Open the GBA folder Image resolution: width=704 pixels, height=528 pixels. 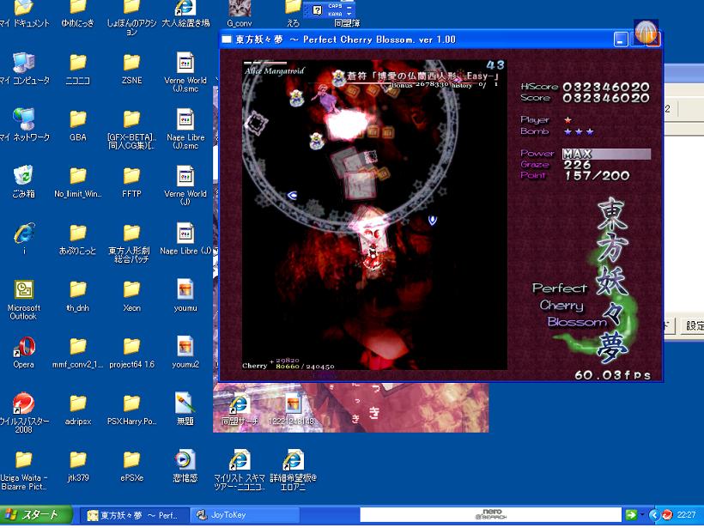[x=77, y=124]
